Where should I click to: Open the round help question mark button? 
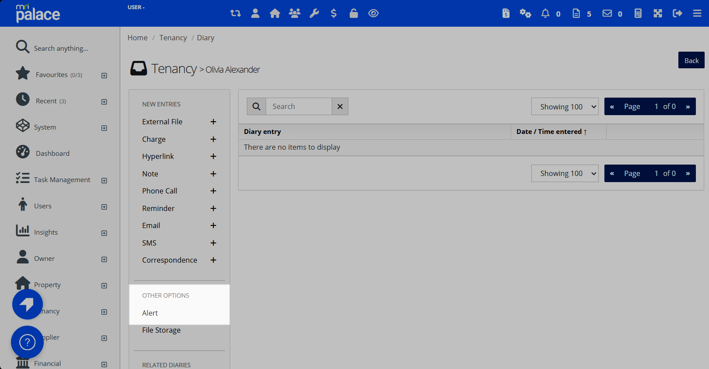[x=27, y=342]
